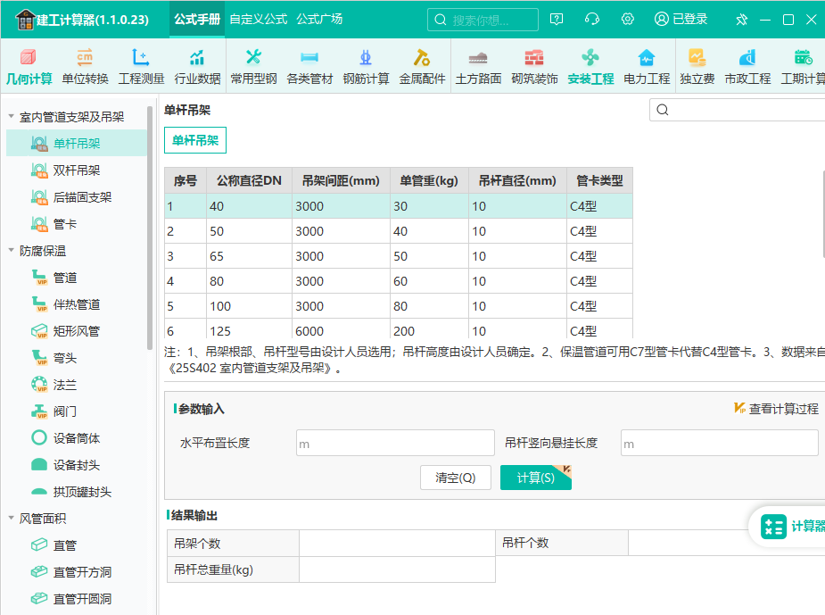Open customer service headset icon
The height and width of the screenshot is (615, 825).
tap(592, 20)
